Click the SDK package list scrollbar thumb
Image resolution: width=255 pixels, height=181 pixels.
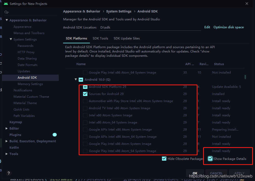[x=245, y=77]
